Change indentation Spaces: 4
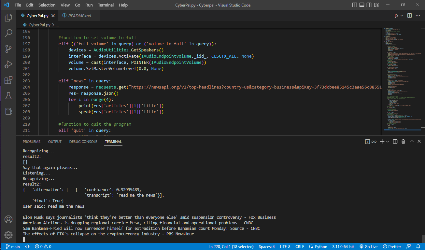This screenshot has height=250, width=425. (267, 247)
